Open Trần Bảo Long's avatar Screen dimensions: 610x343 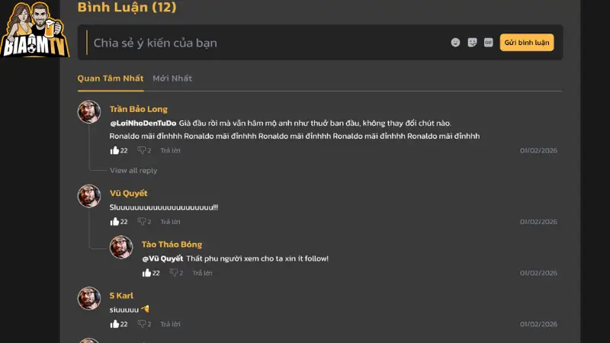89,112
